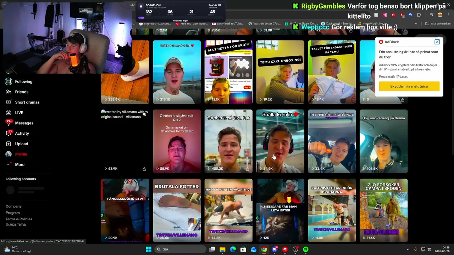Open the Chrome profile avatar
This screenshot has height=255, width=454.
pos(440,15)
